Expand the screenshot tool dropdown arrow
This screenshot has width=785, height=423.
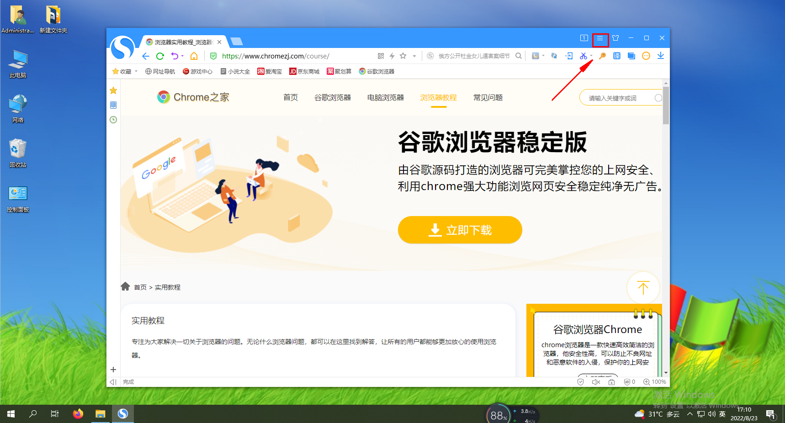pos(591,56)
